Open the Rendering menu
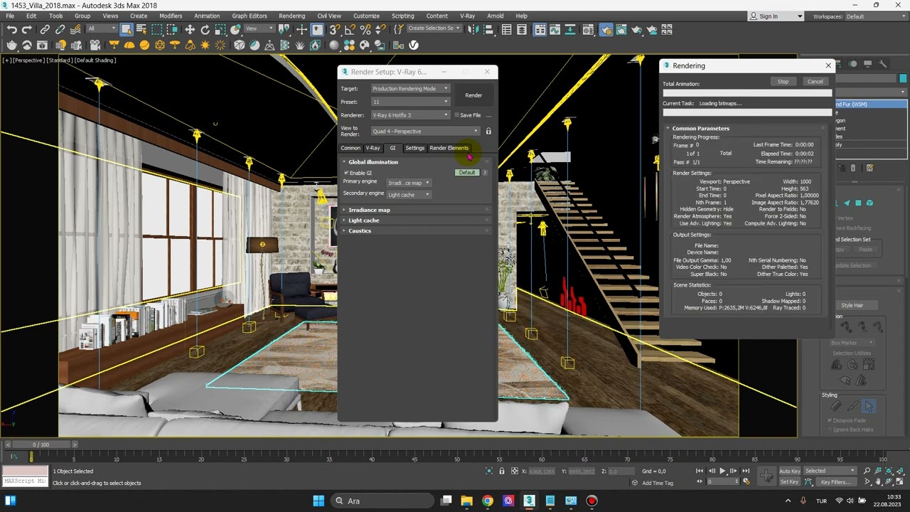Viewport: 910px width, 512px height. [x=291, y=16]
